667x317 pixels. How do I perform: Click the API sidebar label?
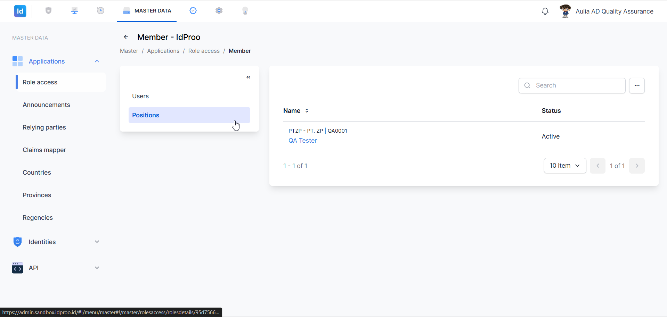tap(33, 268)
